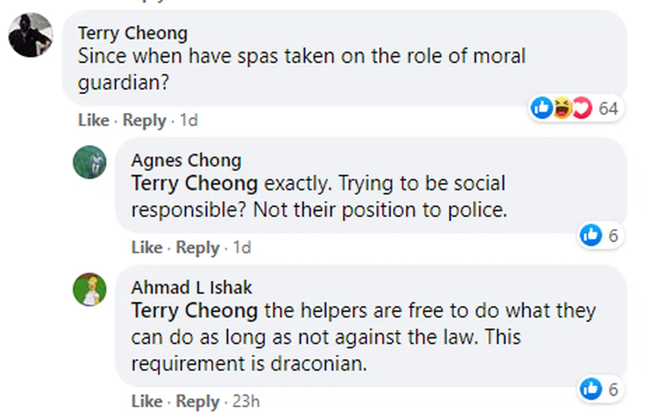This screenshot has width=661, height=414.
Task: Open the 23h timestamp on Ahmad's reply
Action: tap(246, 401)
